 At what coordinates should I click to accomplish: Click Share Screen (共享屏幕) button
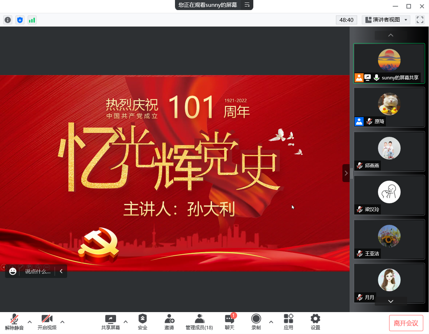(111, 322)
